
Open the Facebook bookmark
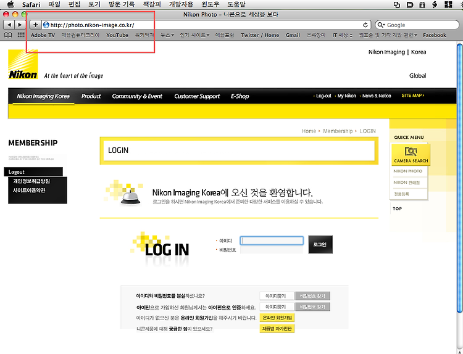pos(435,35)
